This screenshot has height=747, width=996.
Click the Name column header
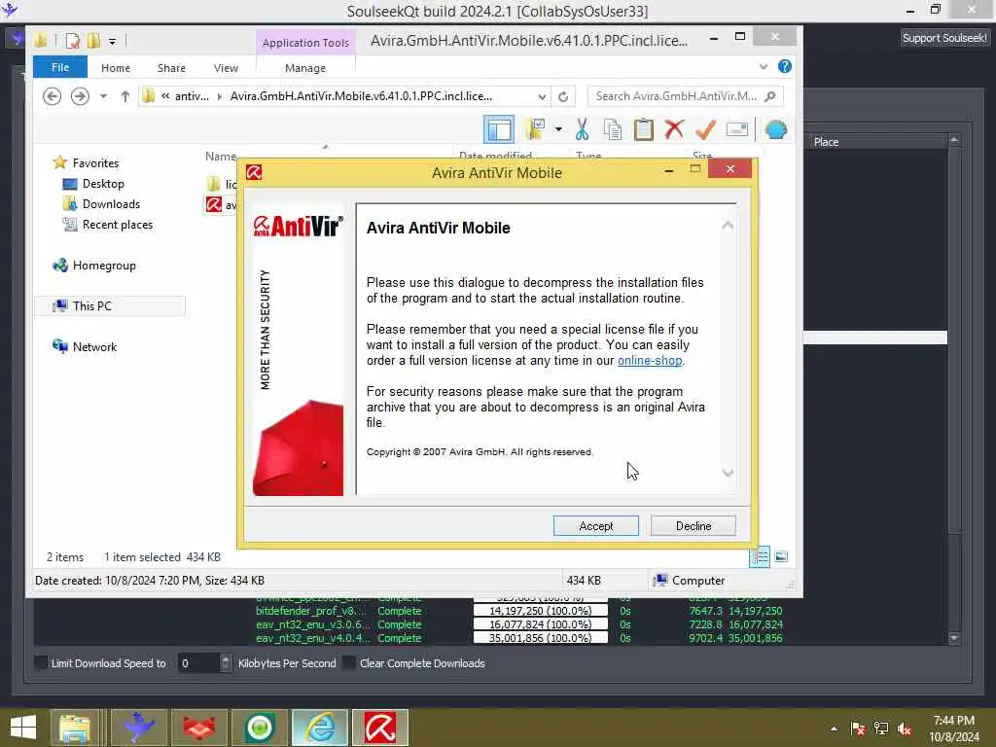(x=221, y=156)
